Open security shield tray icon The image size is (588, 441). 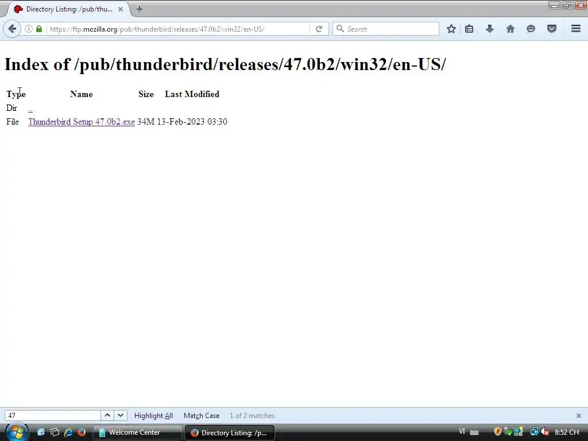[498, 432]
